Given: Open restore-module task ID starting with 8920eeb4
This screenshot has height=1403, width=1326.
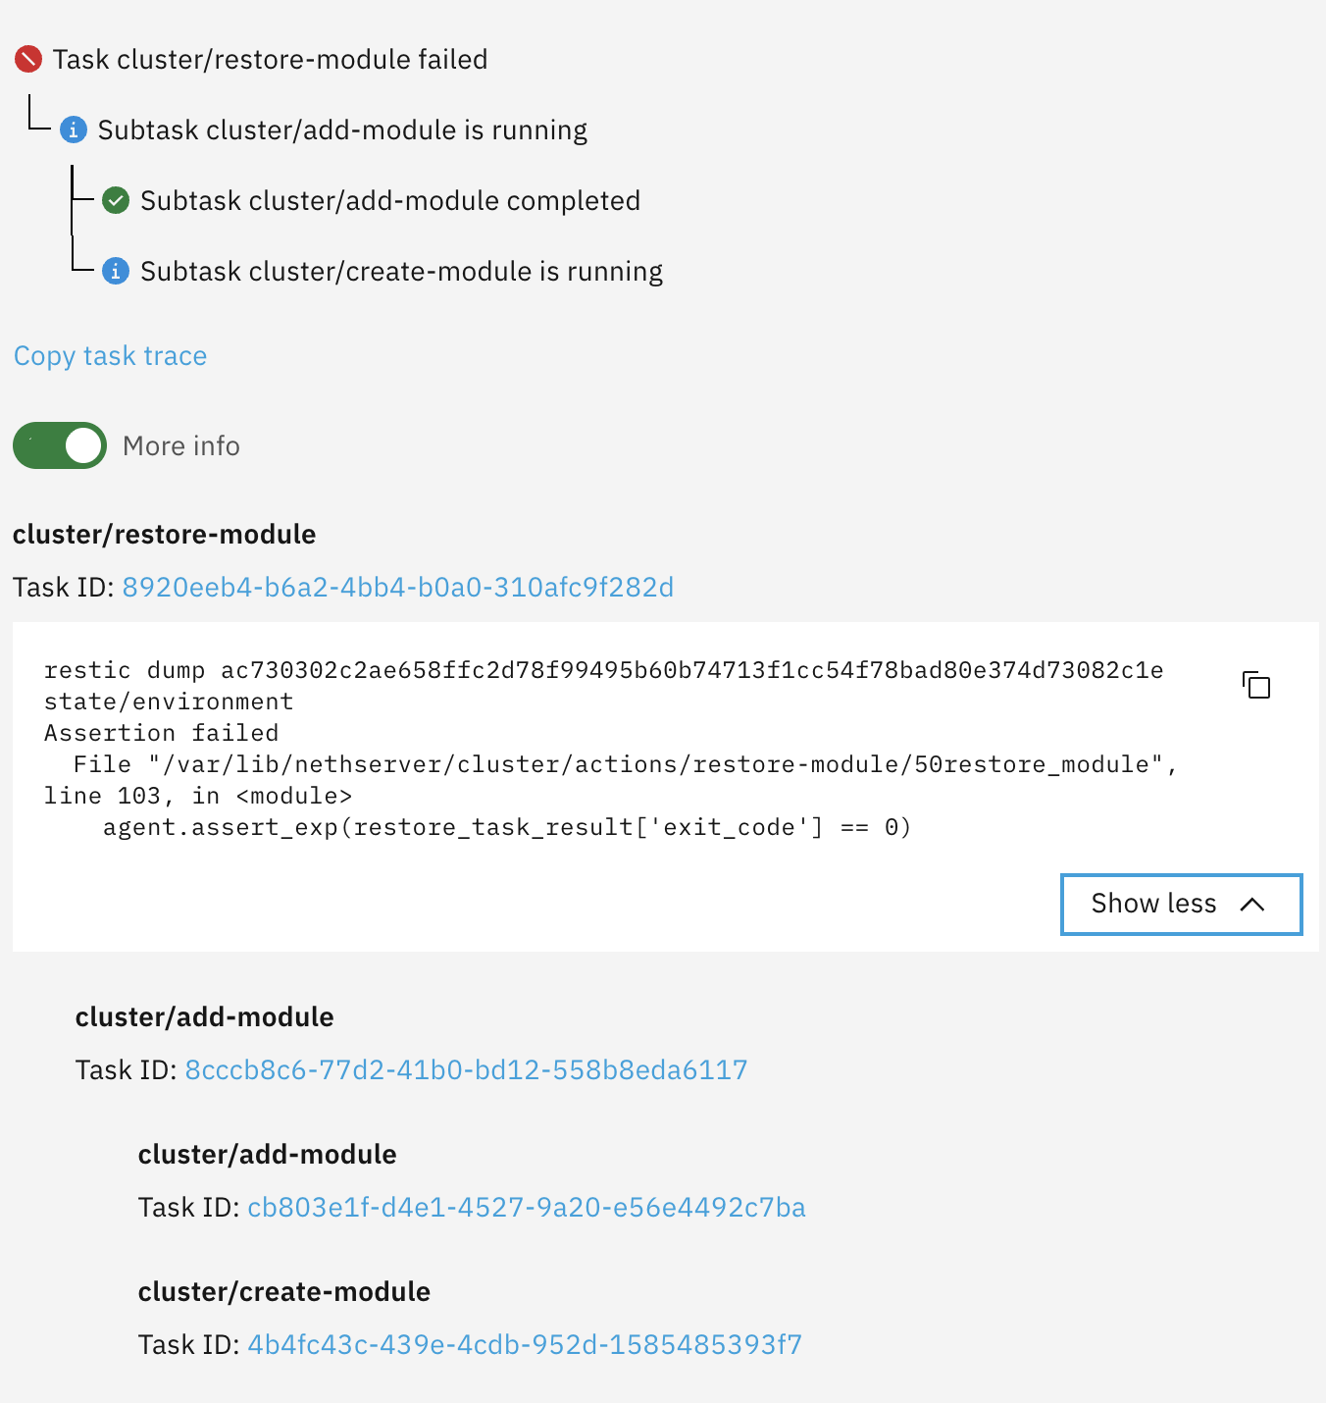Looking at the screenshot, I should (397, 587).
